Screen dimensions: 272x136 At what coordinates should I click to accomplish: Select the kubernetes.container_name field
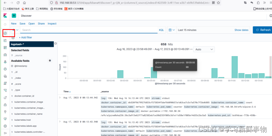tap(29, 114)
